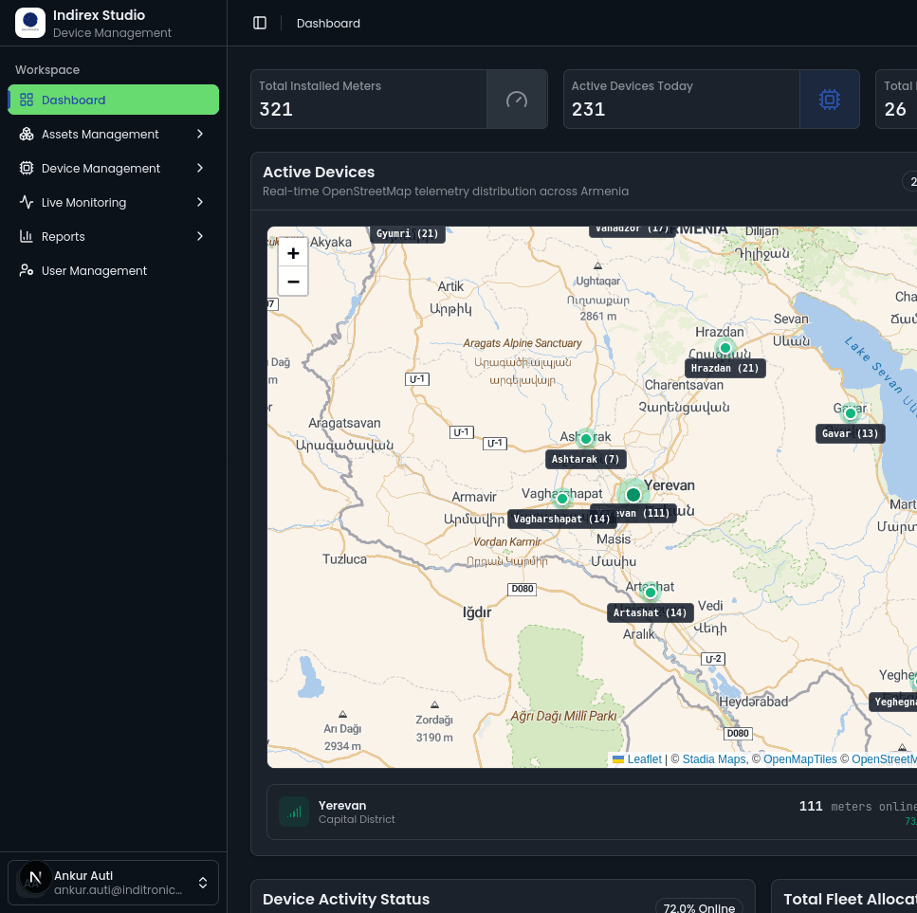Click the Yerevan (111) map label

click(x=646, y=513)
